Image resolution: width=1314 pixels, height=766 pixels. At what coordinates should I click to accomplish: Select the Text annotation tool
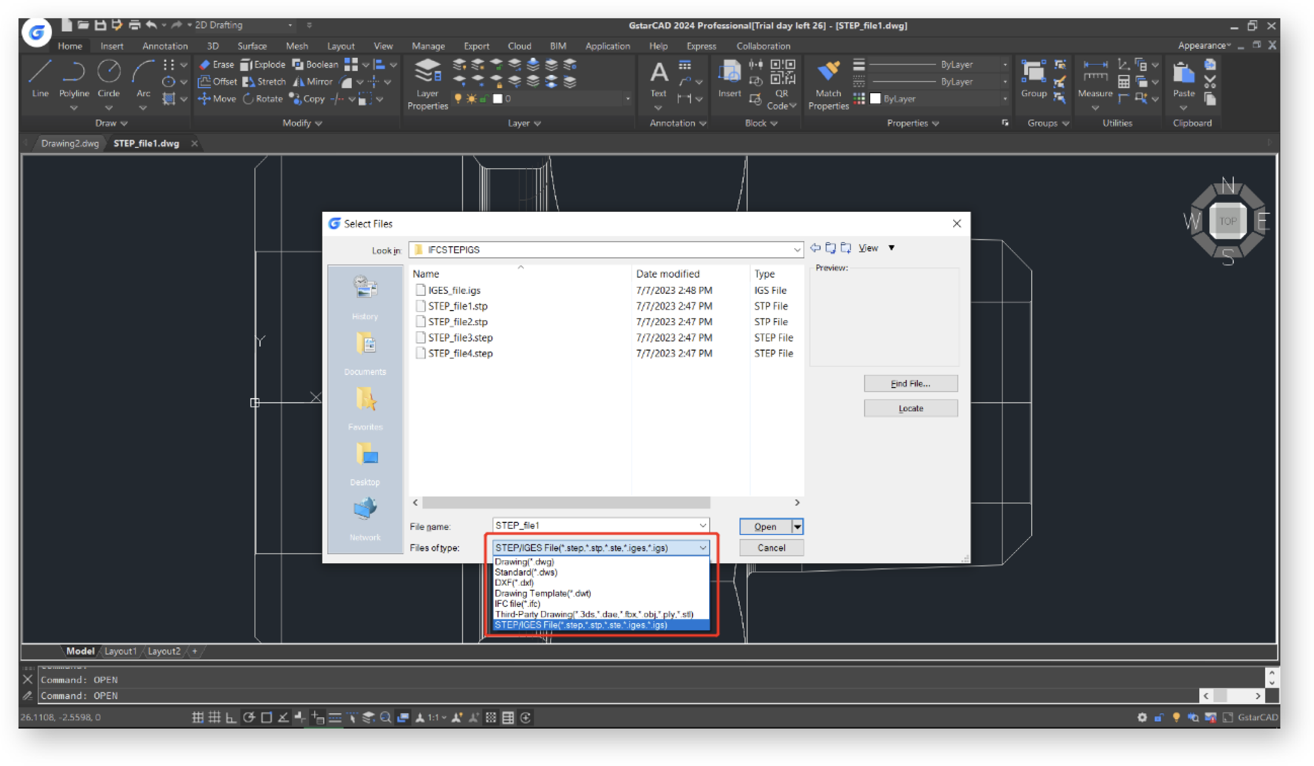coord(659,78)
